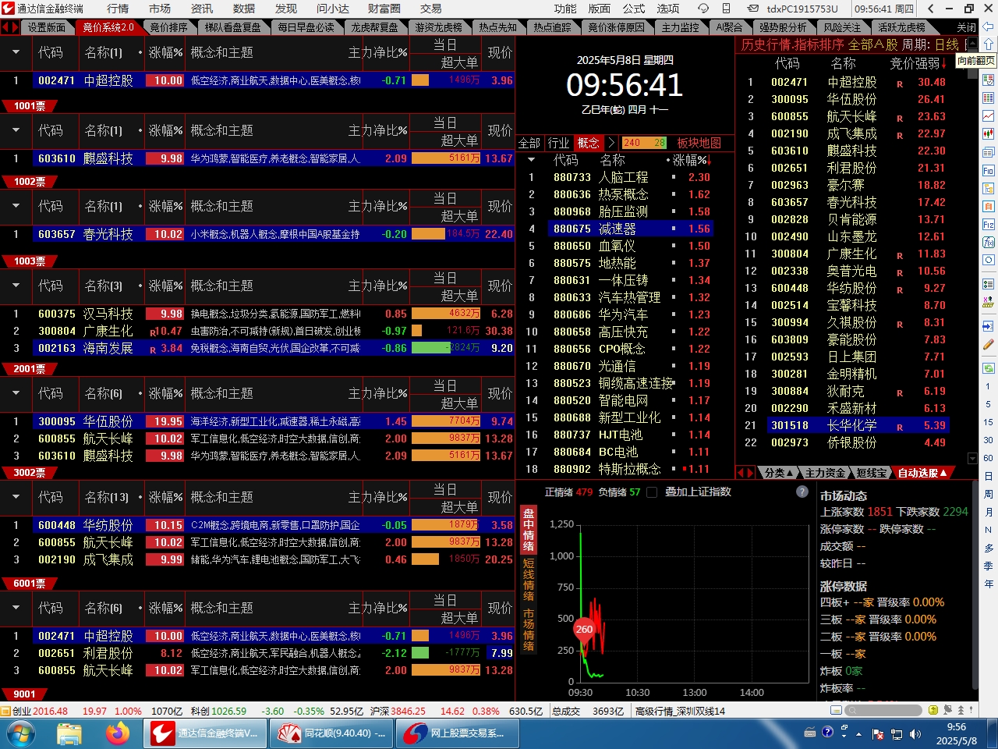
Task: Click the > arrow next to 概念 tab
Action: [x=612, y=143]
